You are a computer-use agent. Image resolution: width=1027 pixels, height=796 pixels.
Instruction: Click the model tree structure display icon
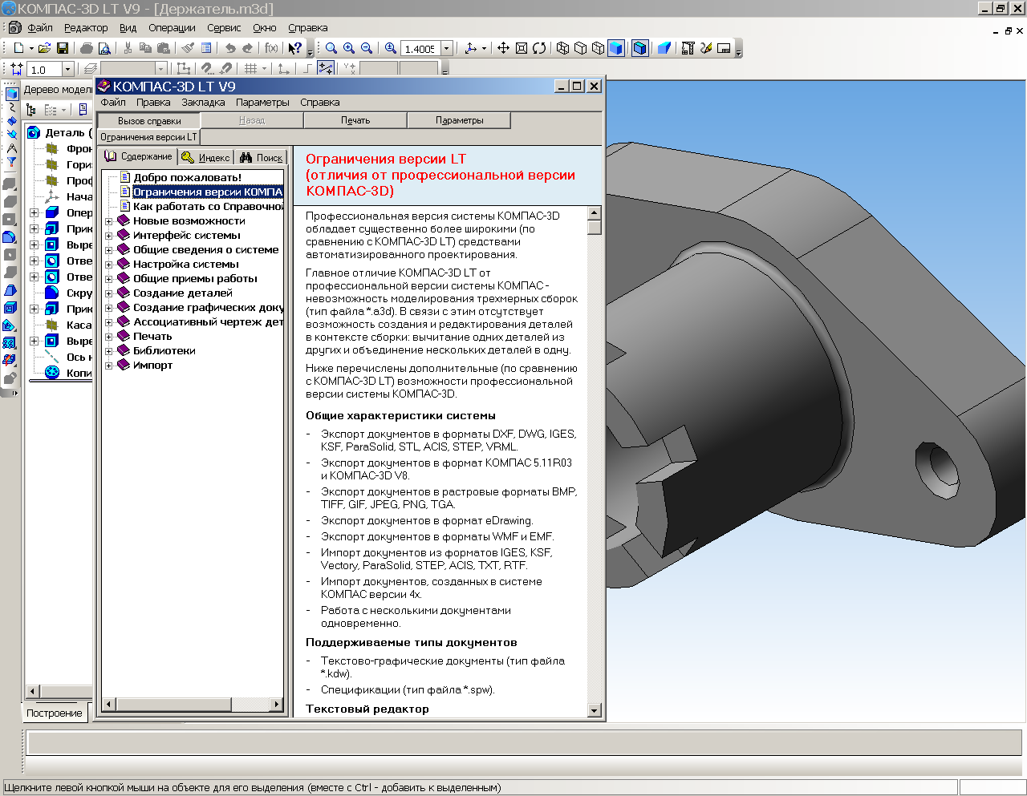pos(31,110)
